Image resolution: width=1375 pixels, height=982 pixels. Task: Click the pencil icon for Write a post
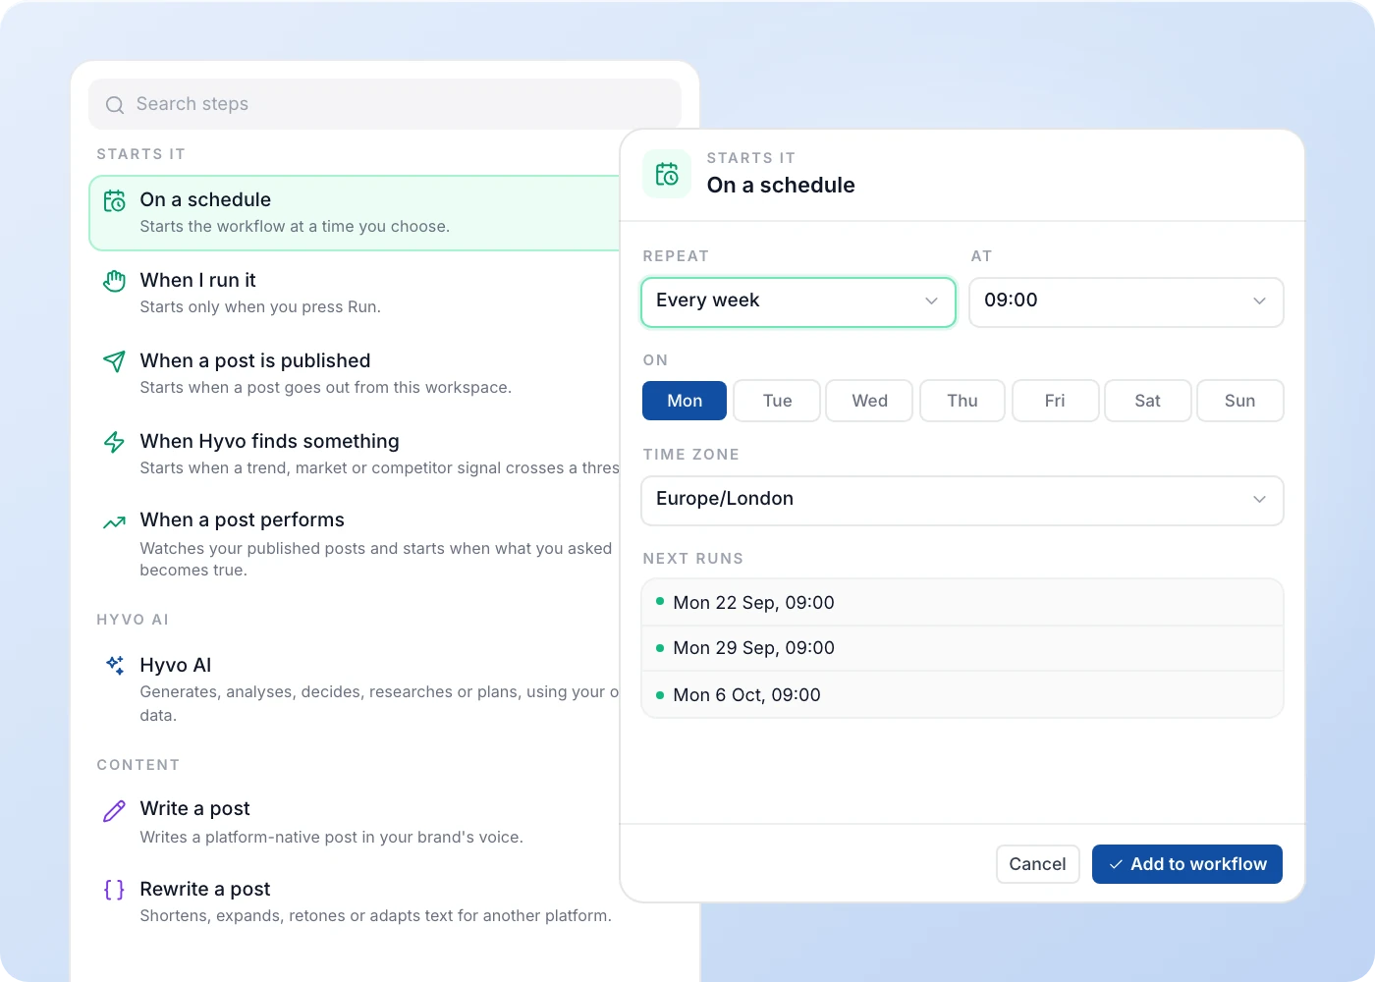(115, 810)
